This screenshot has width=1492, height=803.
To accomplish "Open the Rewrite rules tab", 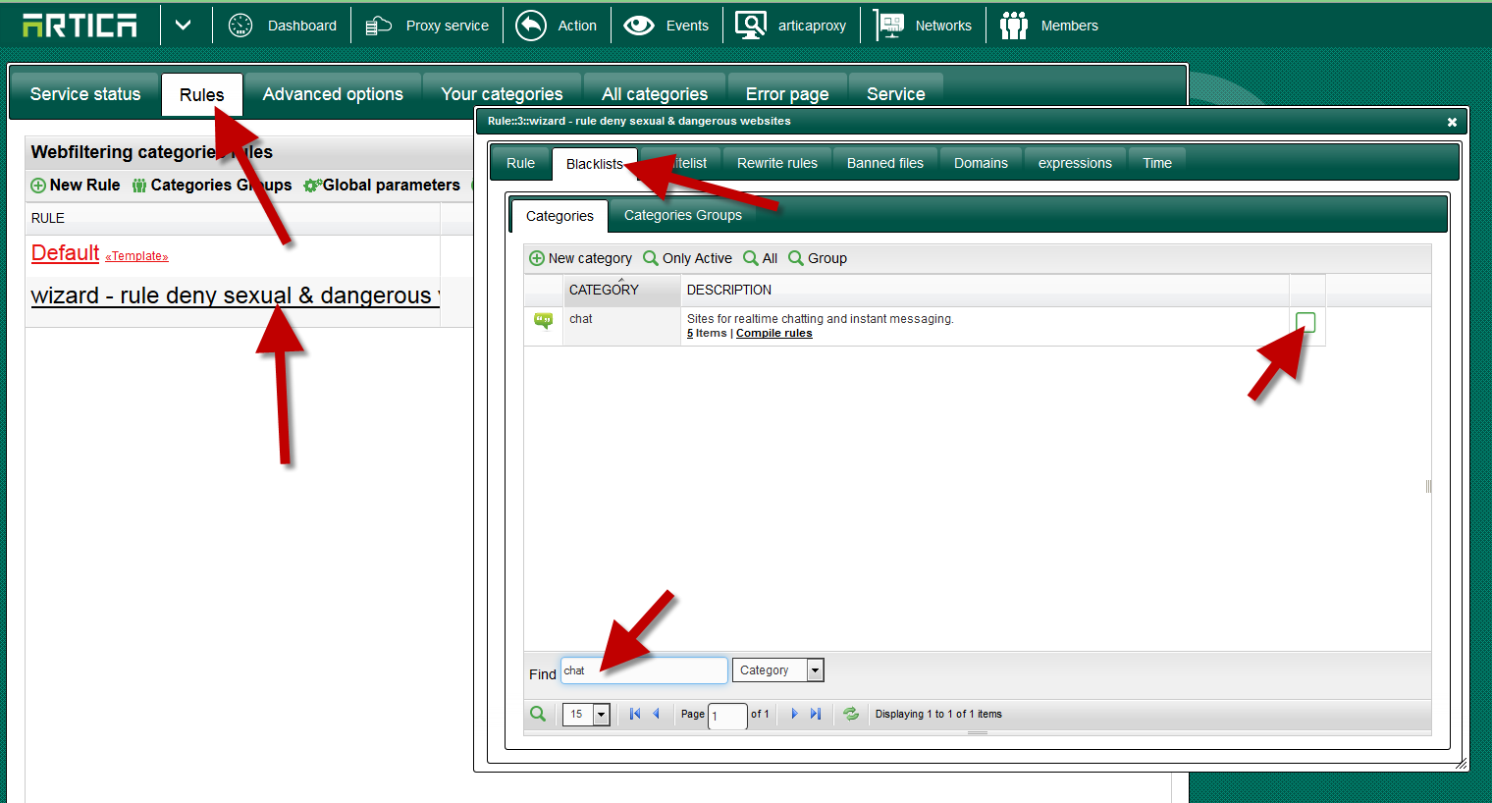I will coord(777,163).
